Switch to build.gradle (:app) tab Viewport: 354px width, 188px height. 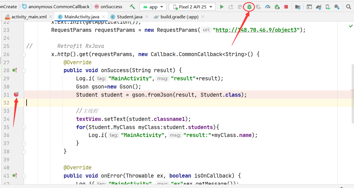pos(180,17)
